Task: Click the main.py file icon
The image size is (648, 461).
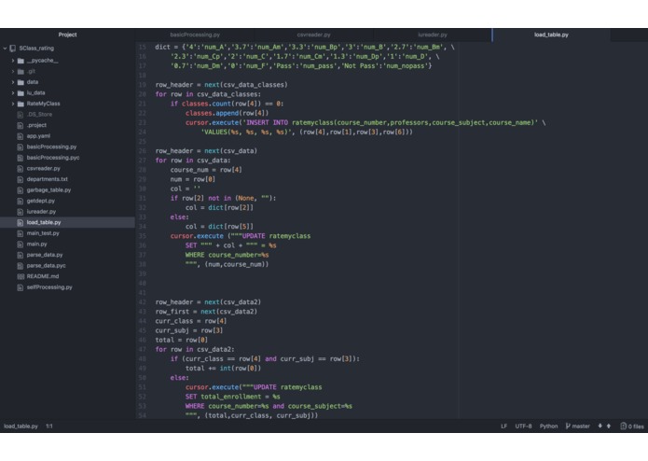Action: click(x=20, y=244)
